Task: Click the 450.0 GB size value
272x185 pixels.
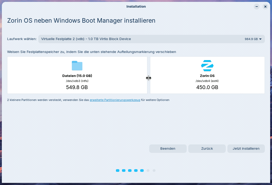Action: (207, 87)
